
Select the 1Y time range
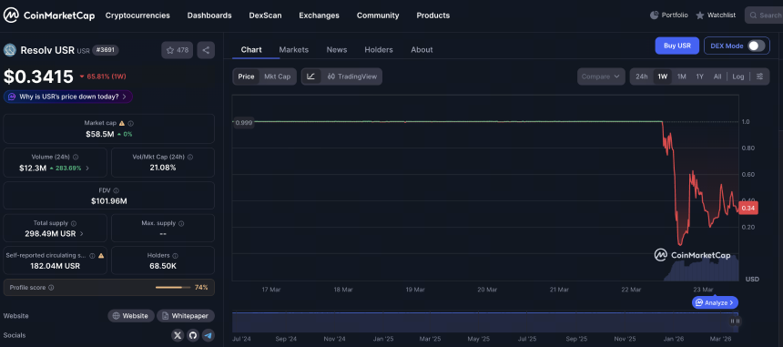(700, 77)
